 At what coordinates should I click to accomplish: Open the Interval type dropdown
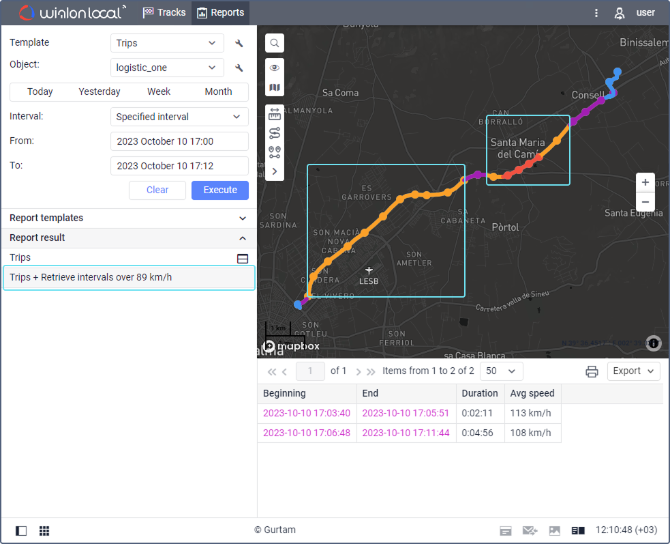tap(179, 117)
